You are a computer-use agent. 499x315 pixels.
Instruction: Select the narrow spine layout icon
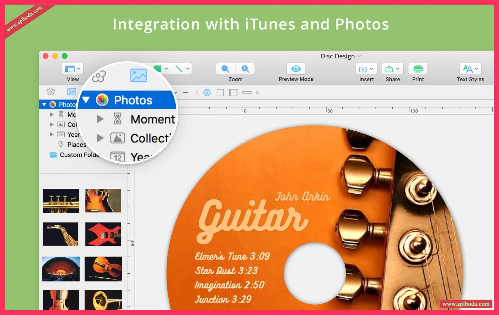[x=247, y=92]
